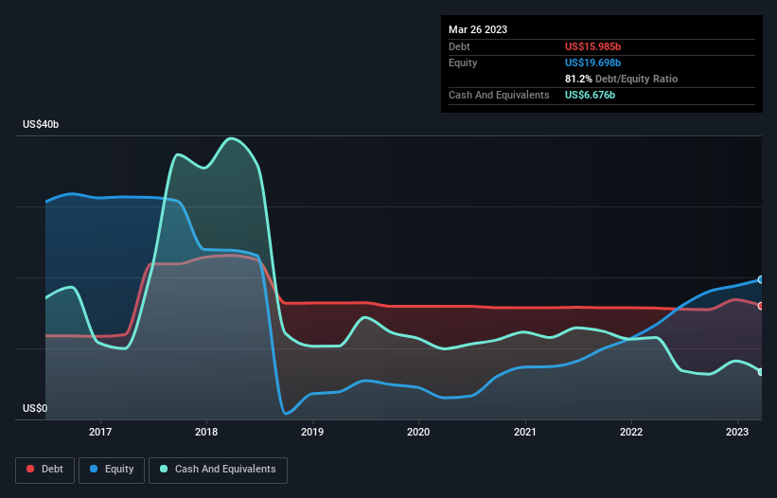Click Cash And Equivalents label in tooltip
Screen dimensions: 777x498
[x=499, y=95]
